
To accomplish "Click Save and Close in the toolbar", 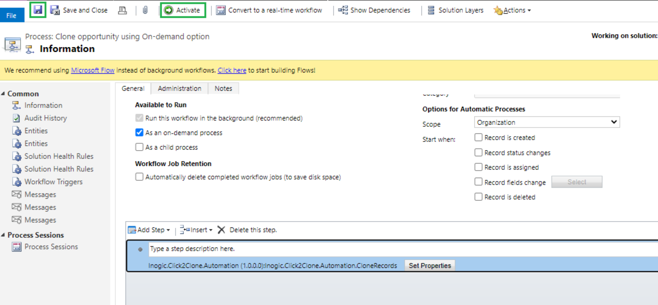I will coord(79,10).
